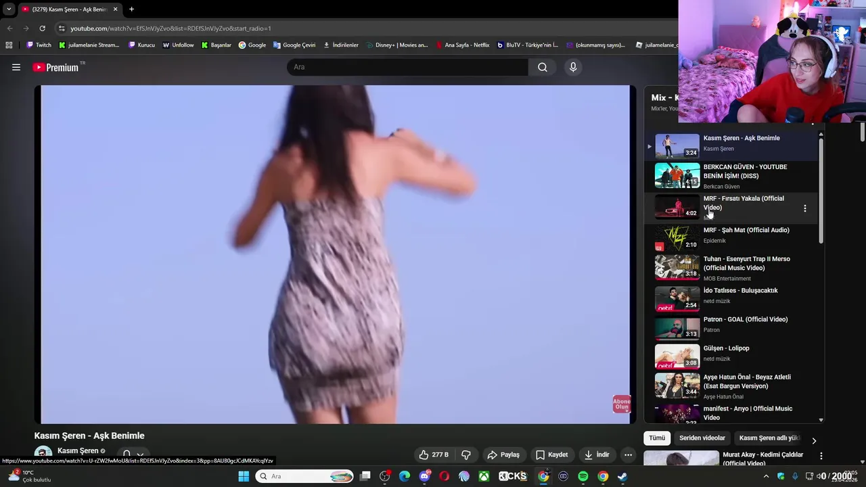Open the browser tab search dropdown
The image size is (866, 487).
click(9, 9)
